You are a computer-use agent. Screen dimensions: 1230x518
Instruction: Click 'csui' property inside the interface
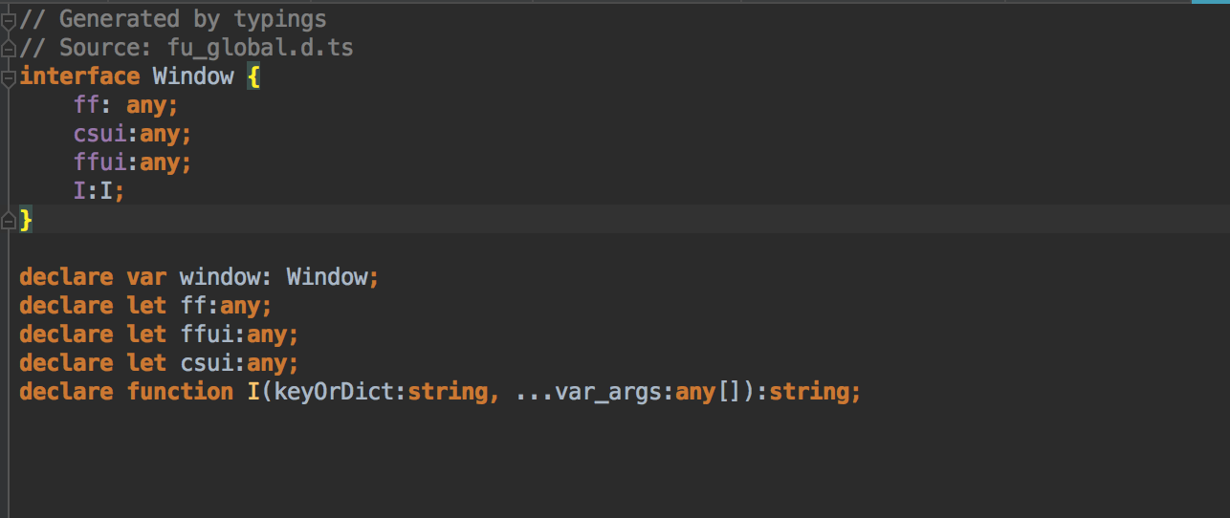[99, 134]
